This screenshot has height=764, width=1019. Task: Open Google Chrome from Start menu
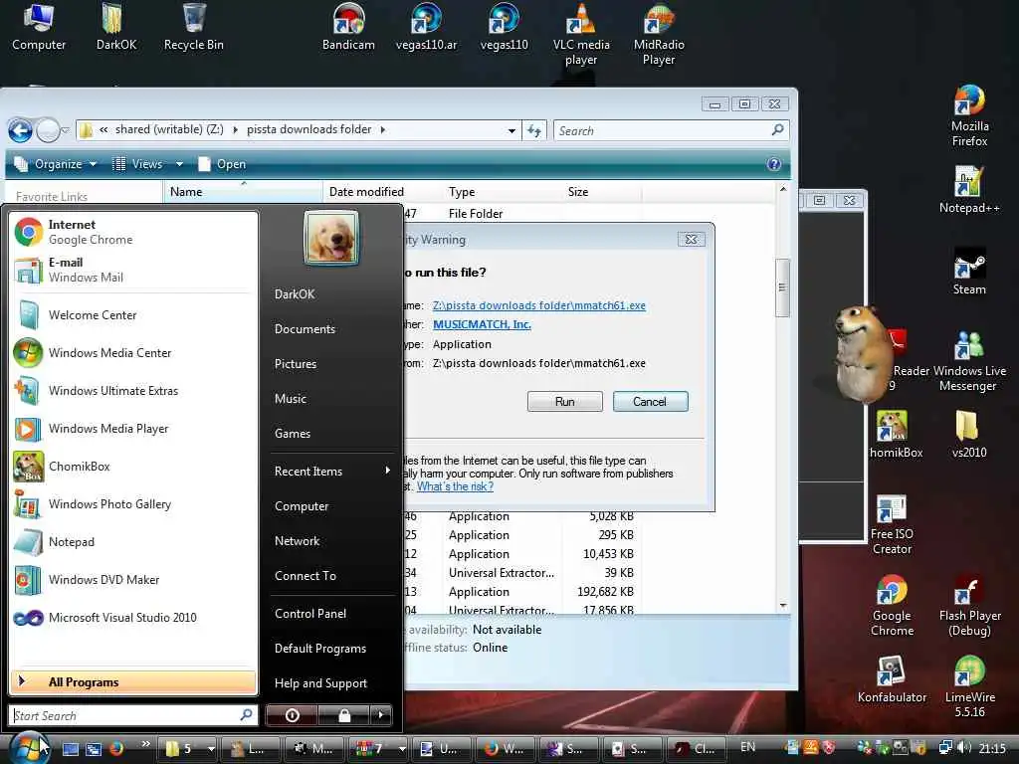pos(132,232)
